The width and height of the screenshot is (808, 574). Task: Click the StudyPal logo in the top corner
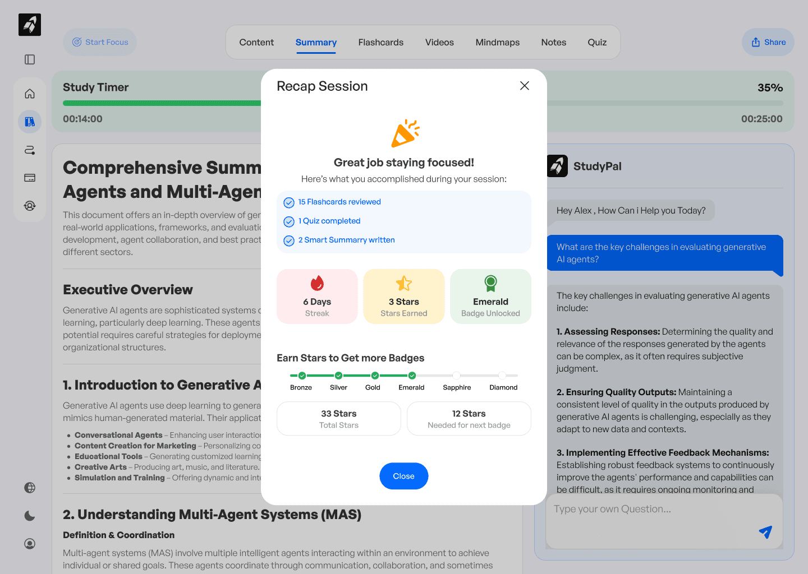(x=29, y=25)
